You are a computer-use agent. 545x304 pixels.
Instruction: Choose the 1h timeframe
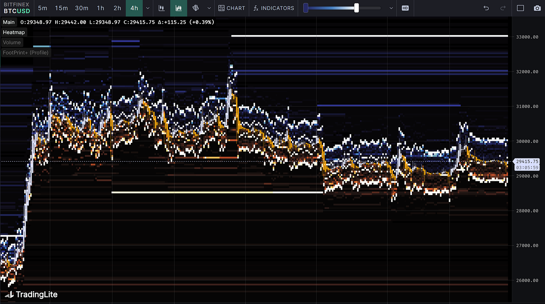coord(100,8)
